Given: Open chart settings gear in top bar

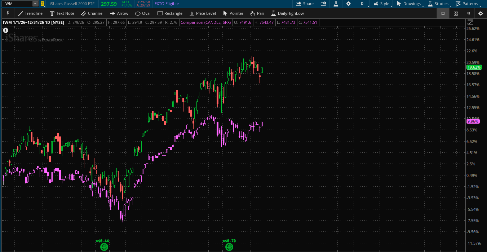Looking at the screenshot, I should (x=348, y=4).
